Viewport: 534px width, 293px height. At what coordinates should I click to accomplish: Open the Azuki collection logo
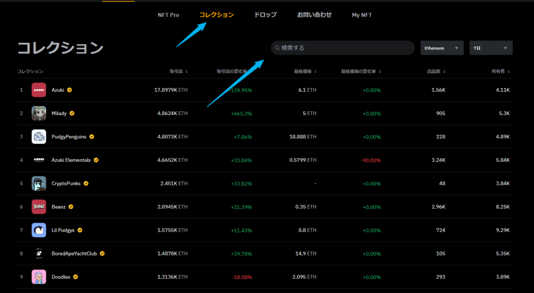pos(39,90)
